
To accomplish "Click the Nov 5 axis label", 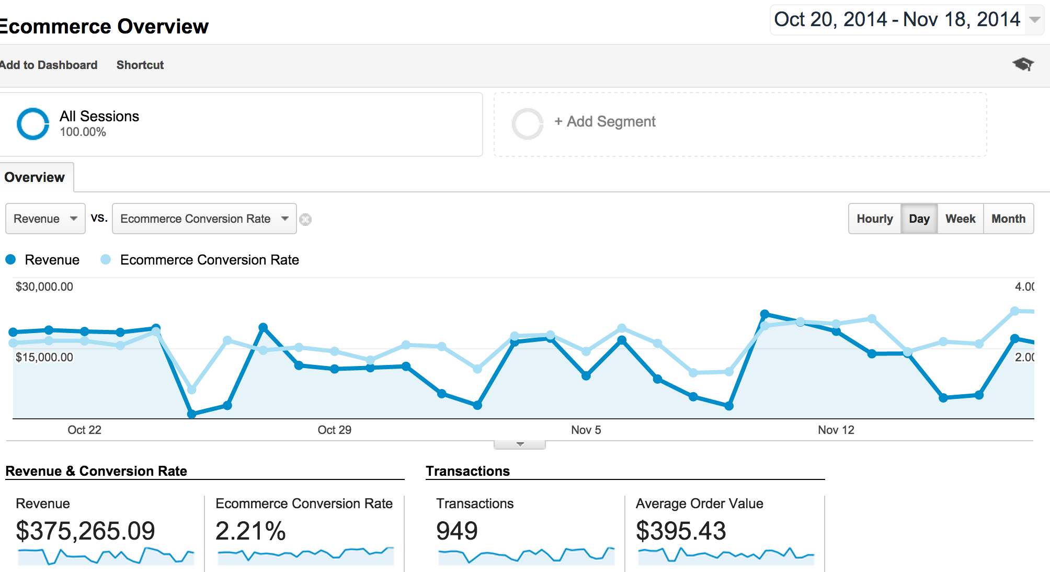I will [586, 430].
